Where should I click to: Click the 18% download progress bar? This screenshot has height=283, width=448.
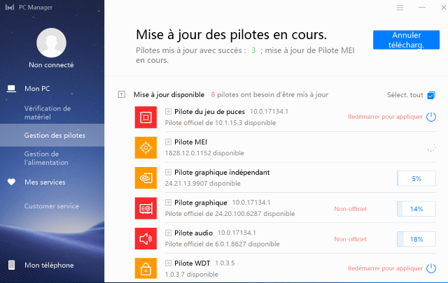(x=416, y=239)
